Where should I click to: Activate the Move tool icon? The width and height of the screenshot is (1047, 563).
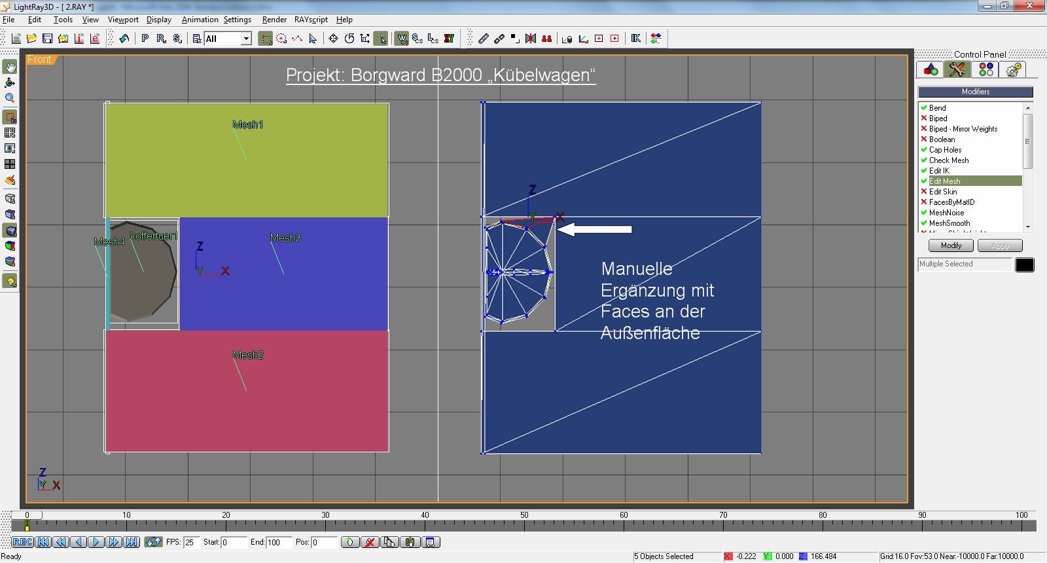click(333, 39)
